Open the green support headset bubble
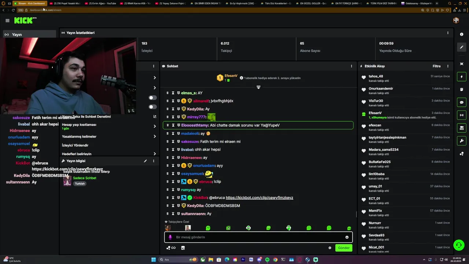The width and height of the screenshot is (469, 264). pyautogui.click(x=459, y=245)
